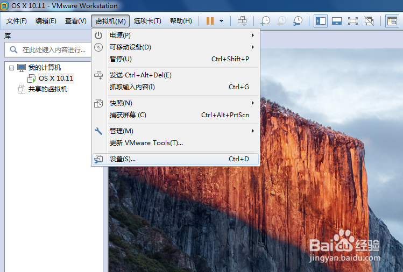Image resolution: width=403 pixels, height=272 pixels.
Task: Expand the 快照(N) submenu
Action: [x=176, y=103]
